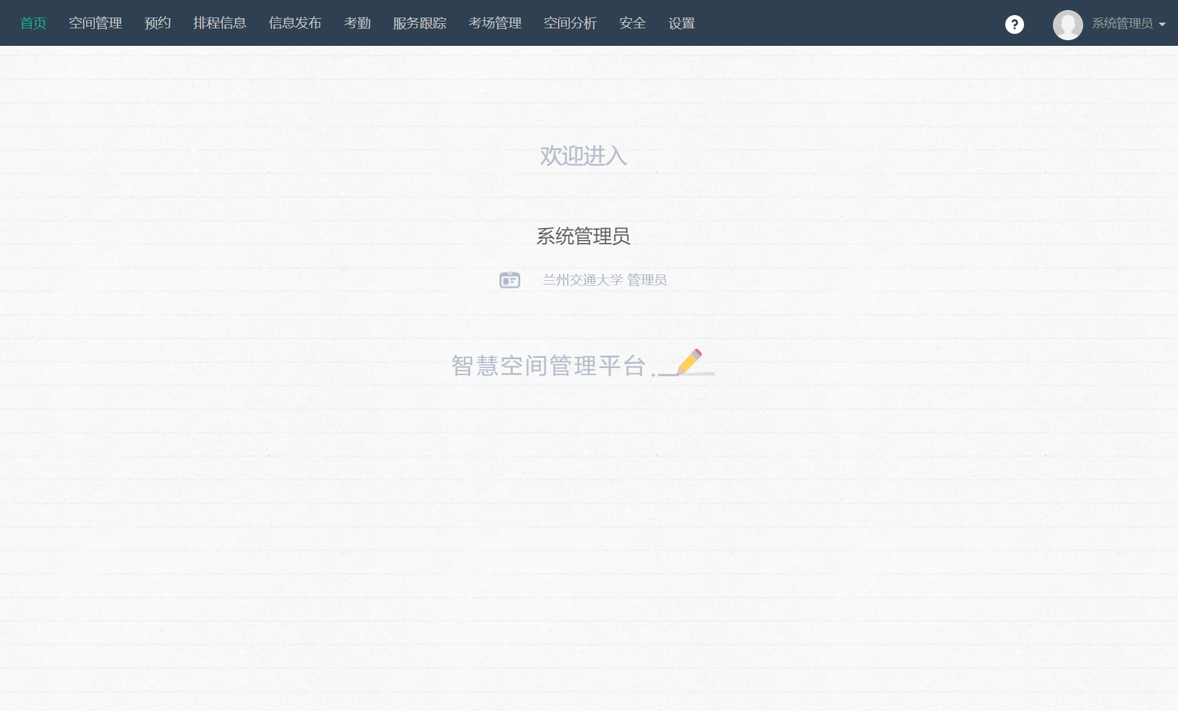This screenshot has height=711, width=1178.
Task: Click the user avatar picture
Action: 1067,24
